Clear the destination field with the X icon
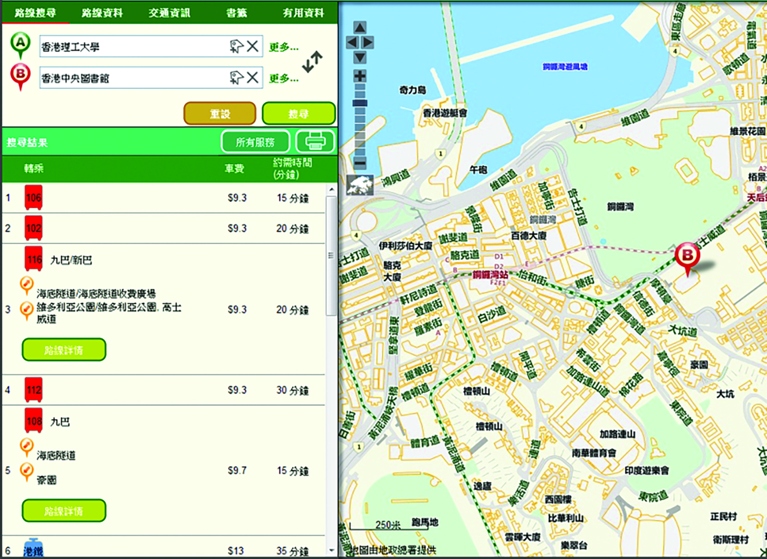767x559 pixels. (x=253, y=78)
